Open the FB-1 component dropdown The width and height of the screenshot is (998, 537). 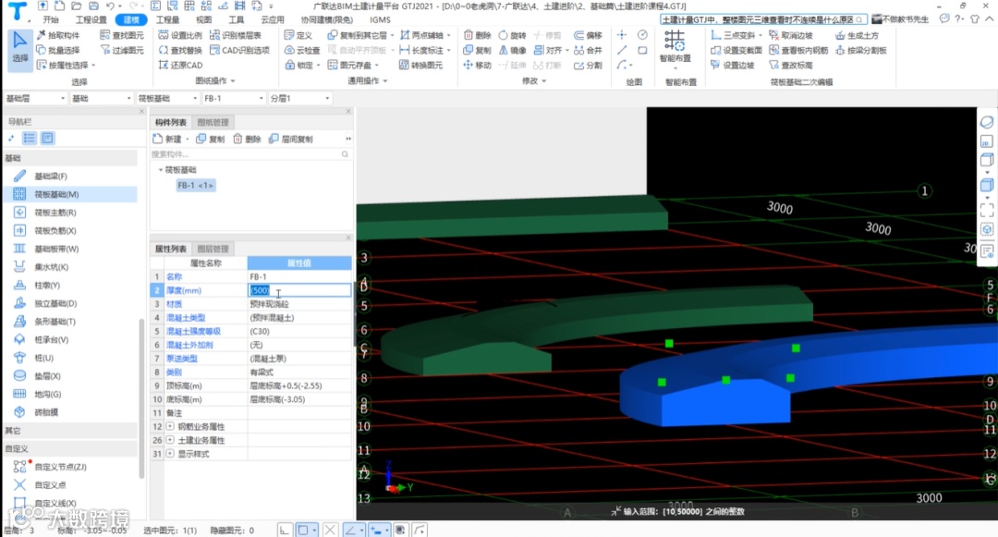pyautogui.click(x=234, y=98)
